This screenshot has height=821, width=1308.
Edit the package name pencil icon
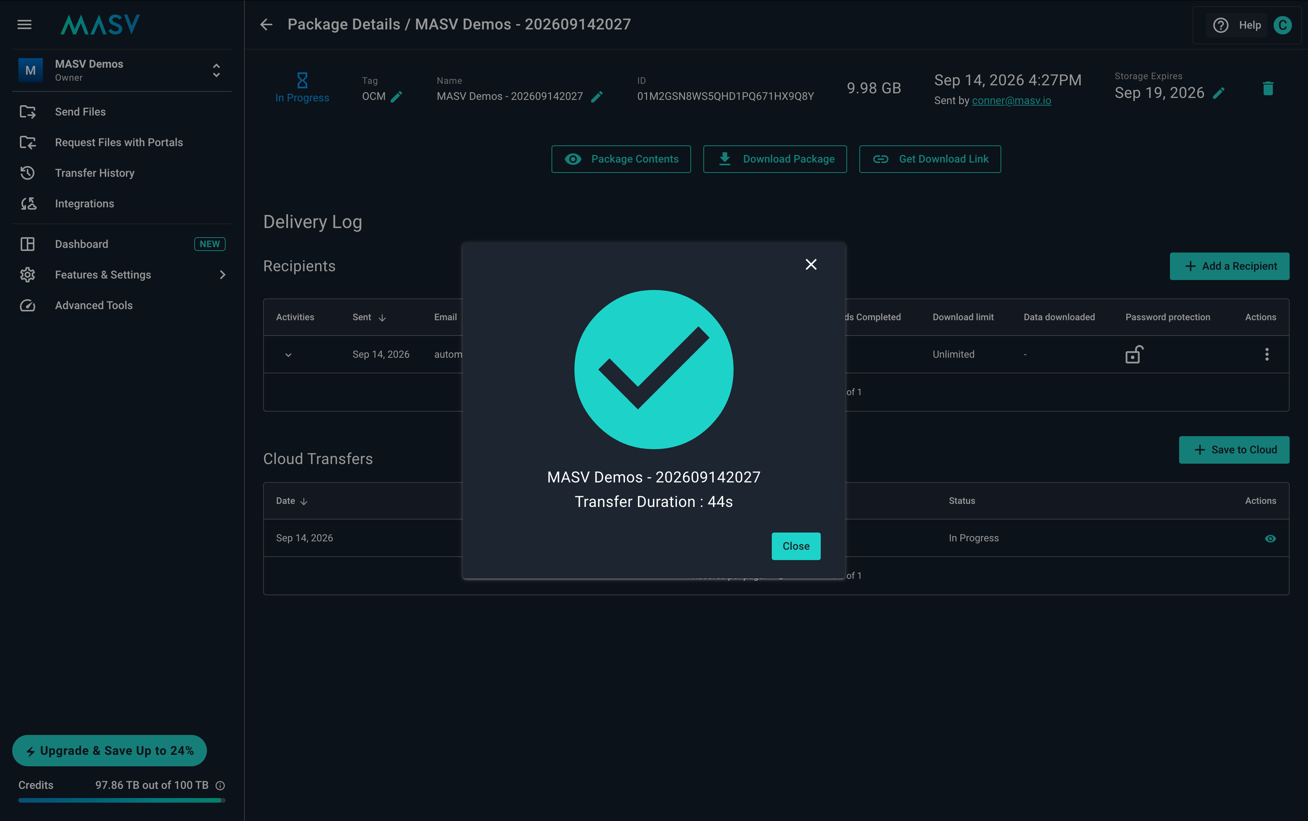coord(597,97)
